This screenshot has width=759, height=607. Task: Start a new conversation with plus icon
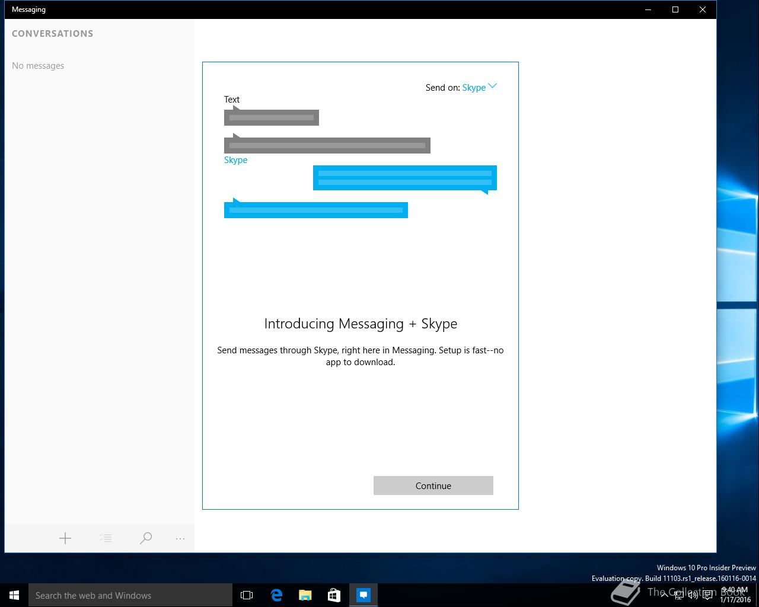tap(65, 538)
